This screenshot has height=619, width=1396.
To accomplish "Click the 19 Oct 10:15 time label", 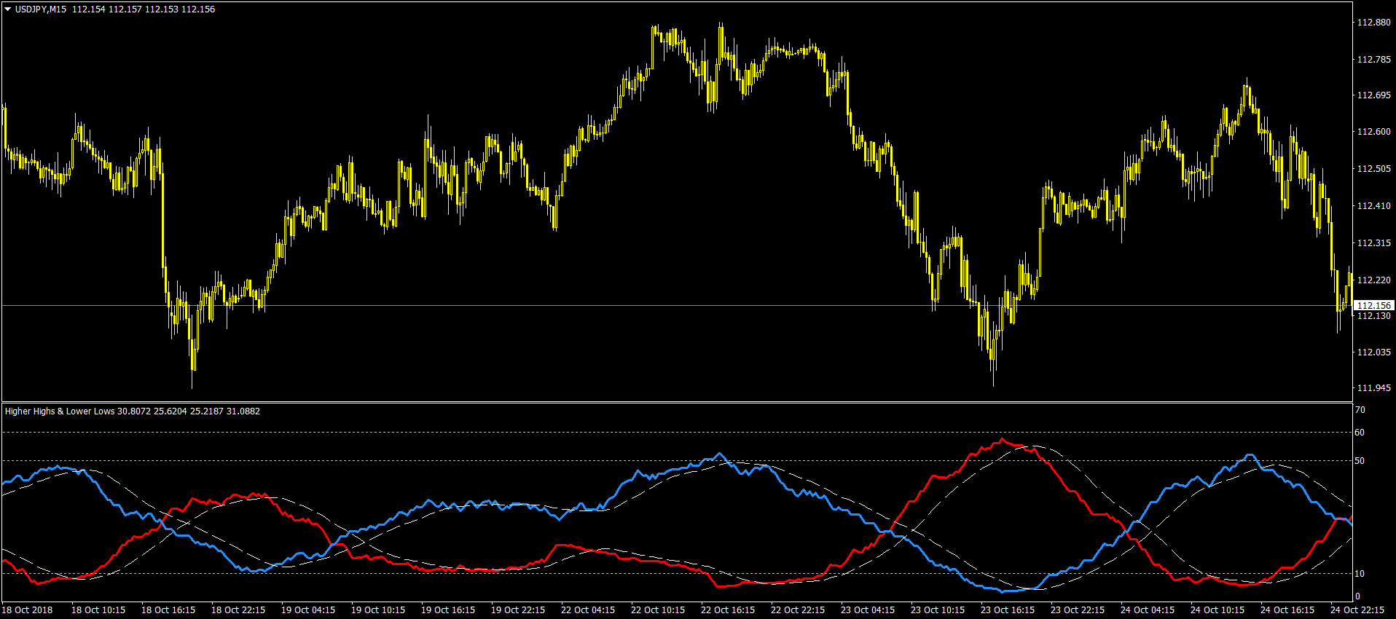I will (x=378, y=610).
